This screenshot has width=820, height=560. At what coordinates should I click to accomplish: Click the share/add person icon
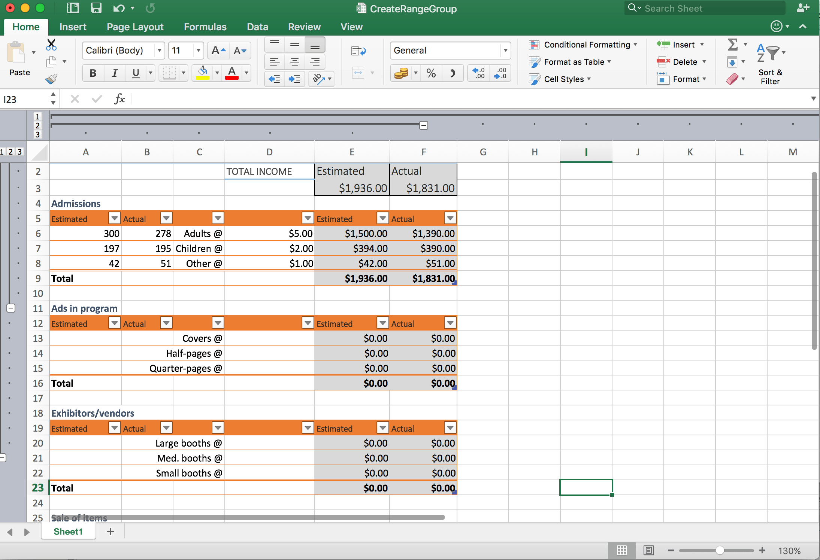(x=803, y=8)
